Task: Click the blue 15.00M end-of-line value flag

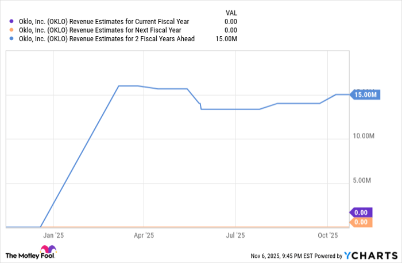Action: pyautogui.click(x=365, y=95)
